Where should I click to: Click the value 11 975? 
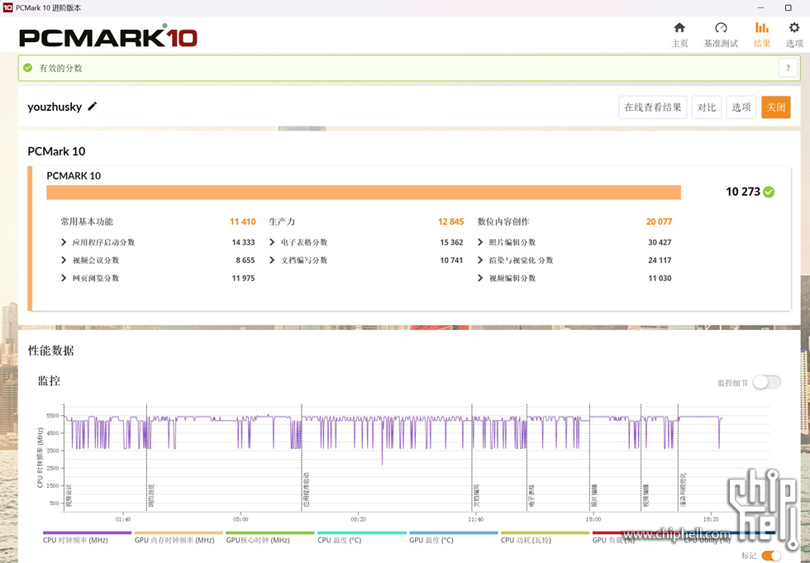[243, 278]
